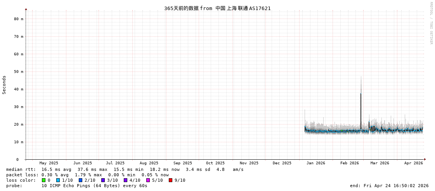
Task: Select the magenta 5/10 loss swatch
Action: (x=148, y=180)
